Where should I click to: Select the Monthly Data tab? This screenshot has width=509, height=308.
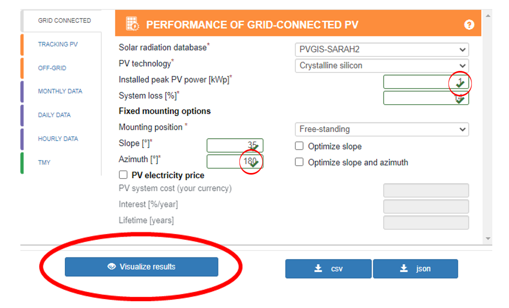[60, 92]
